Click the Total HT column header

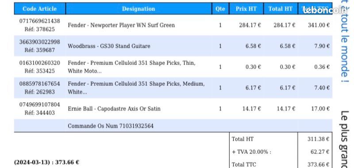pos(281,9)
